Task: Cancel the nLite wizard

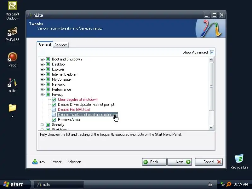Action: tap(209, 162)
